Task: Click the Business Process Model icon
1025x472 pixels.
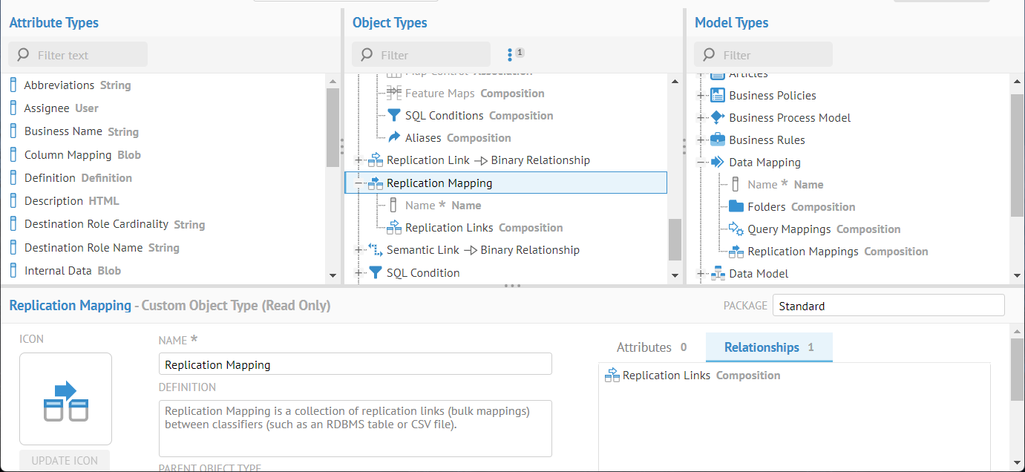Action: point(718,117)
